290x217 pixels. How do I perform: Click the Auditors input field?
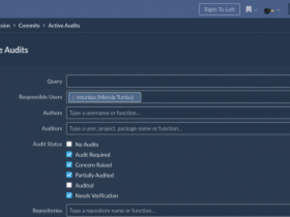point(178,128)
